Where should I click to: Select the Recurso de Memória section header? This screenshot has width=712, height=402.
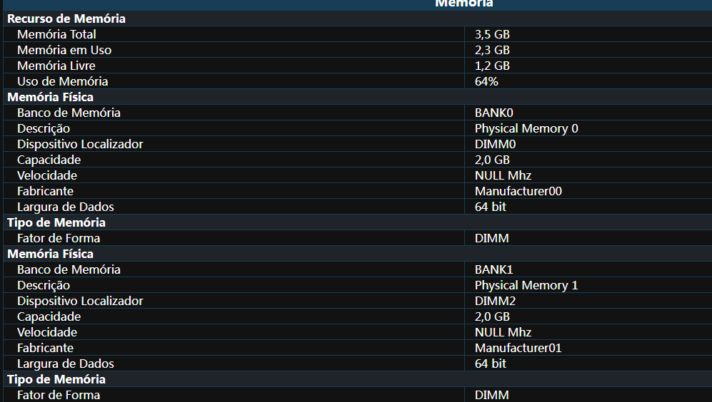pyautogui.click(x=66, y=19)
